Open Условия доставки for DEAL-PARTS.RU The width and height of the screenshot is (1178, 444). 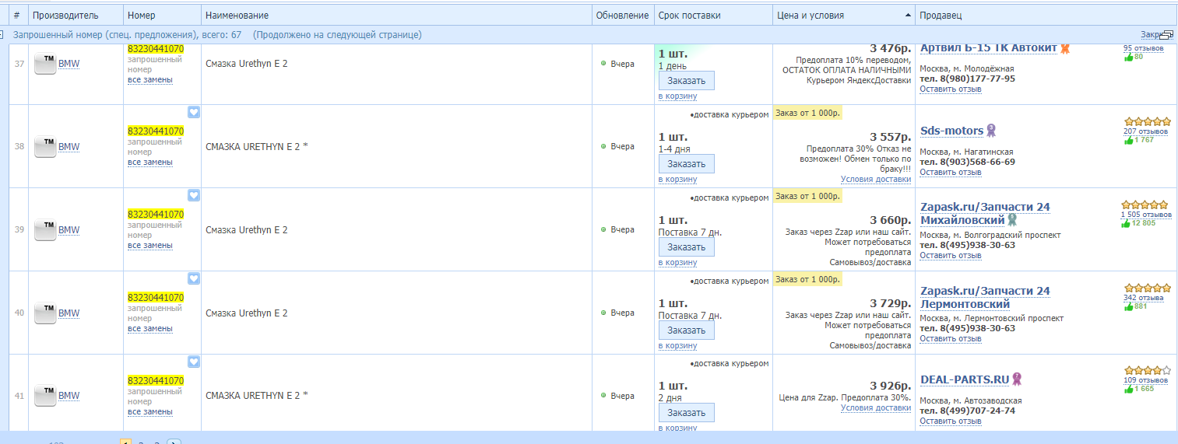(x=876, y=407)
